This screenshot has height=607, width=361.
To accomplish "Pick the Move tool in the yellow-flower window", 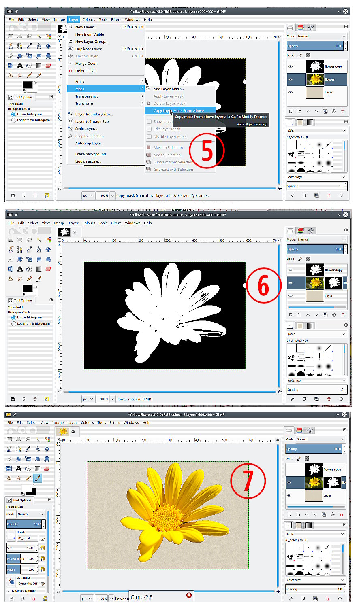I will [x=47, y=449].
